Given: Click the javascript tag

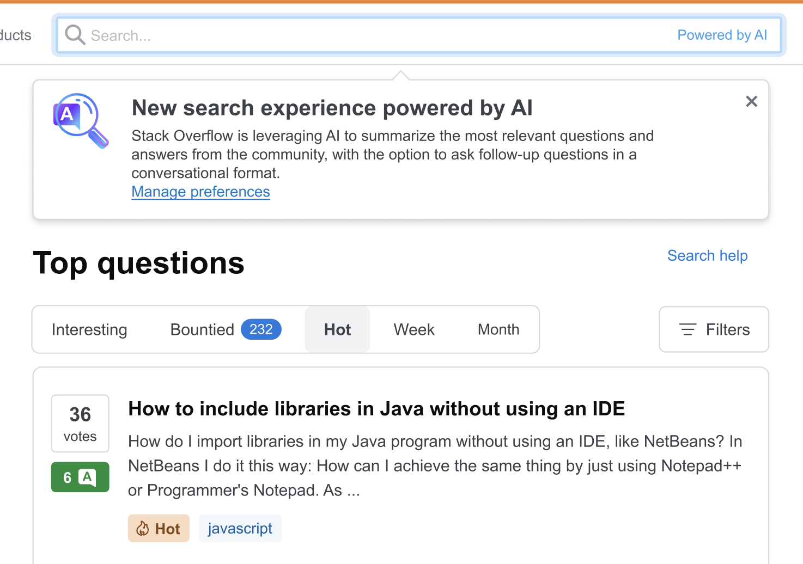Looking at the screenshot, I should [x=240, y=529].
